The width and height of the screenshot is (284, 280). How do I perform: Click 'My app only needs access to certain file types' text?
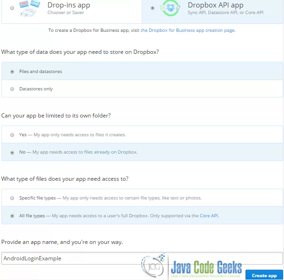pos(132,198)
